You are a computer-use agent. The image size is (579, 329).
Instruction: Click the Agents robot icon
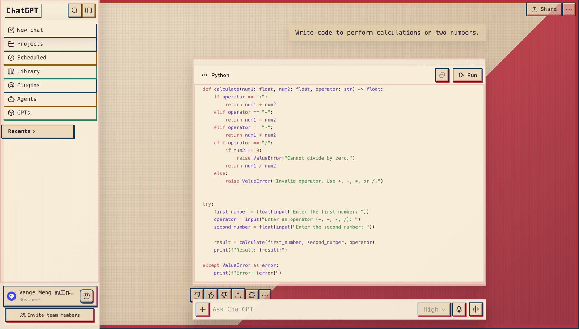(11, 99)
